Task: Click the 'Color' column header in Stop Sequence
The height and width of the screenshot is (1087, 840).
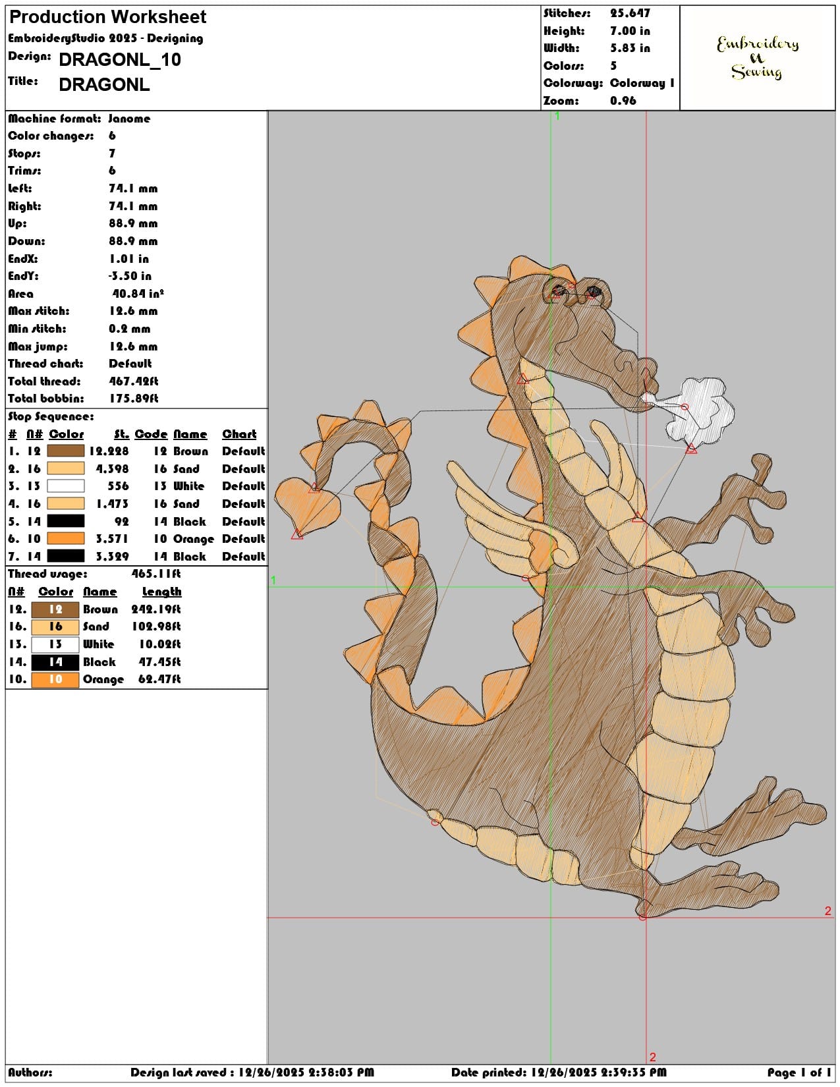Action: pos(67,434)
